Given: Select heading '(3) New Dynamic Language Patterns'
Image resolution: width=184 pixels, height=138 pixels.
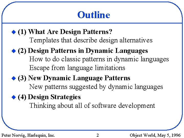Looking at the screenshot, I should [x=74, y=78].
